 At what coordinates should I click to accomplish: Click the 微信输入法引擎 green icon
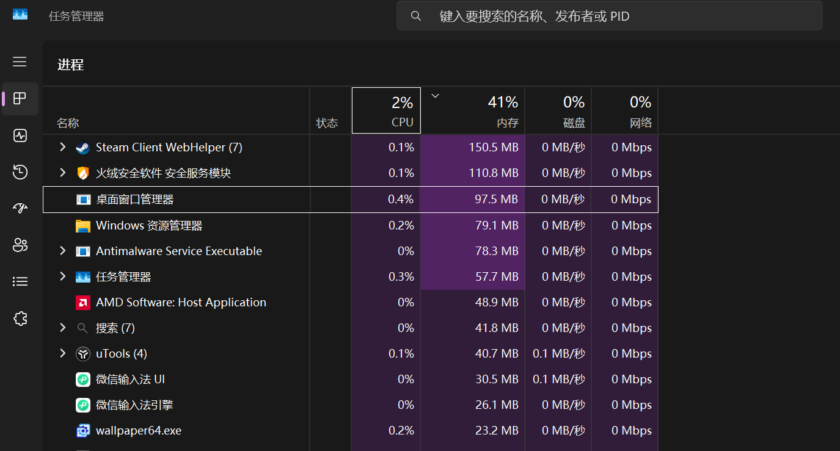pos(83,405)
